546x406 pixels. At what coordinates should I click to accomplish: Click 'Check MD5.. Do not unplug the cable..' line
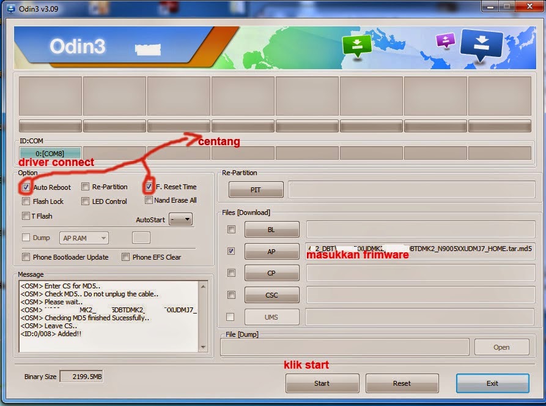(x=89, y=294)
